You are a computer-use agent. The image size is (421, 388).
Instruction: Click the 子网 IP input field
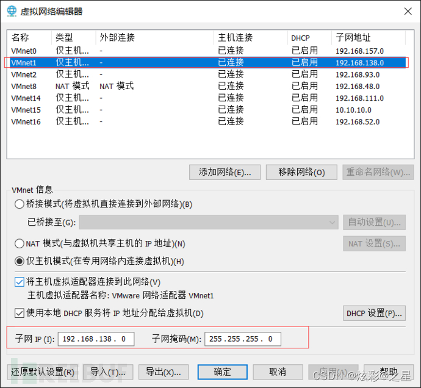click(96, 339)
